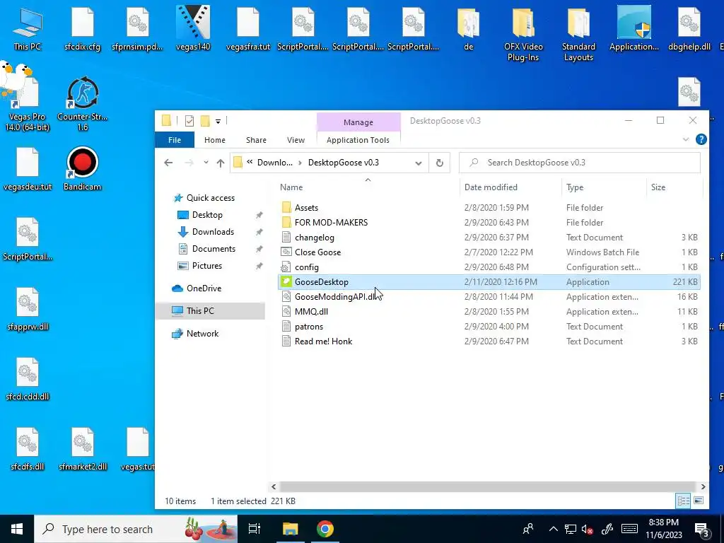Open address bar history dropdown
Screen dimensions: 724x543
pyautogui.click(x=419, y=163)
